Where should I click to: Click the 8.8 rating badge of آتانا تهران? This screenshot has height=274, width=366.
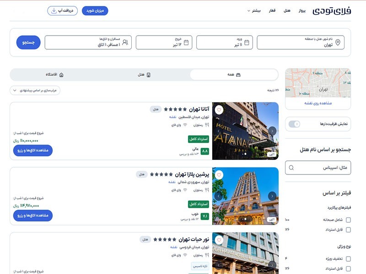(205, 151)
